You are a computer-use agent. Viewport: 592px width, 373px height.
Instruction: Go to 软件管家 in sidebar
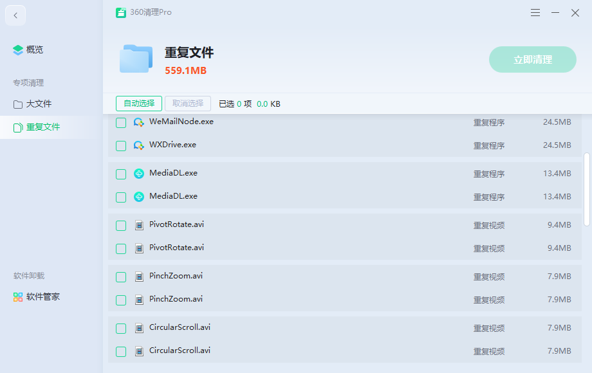coord(42,297)
